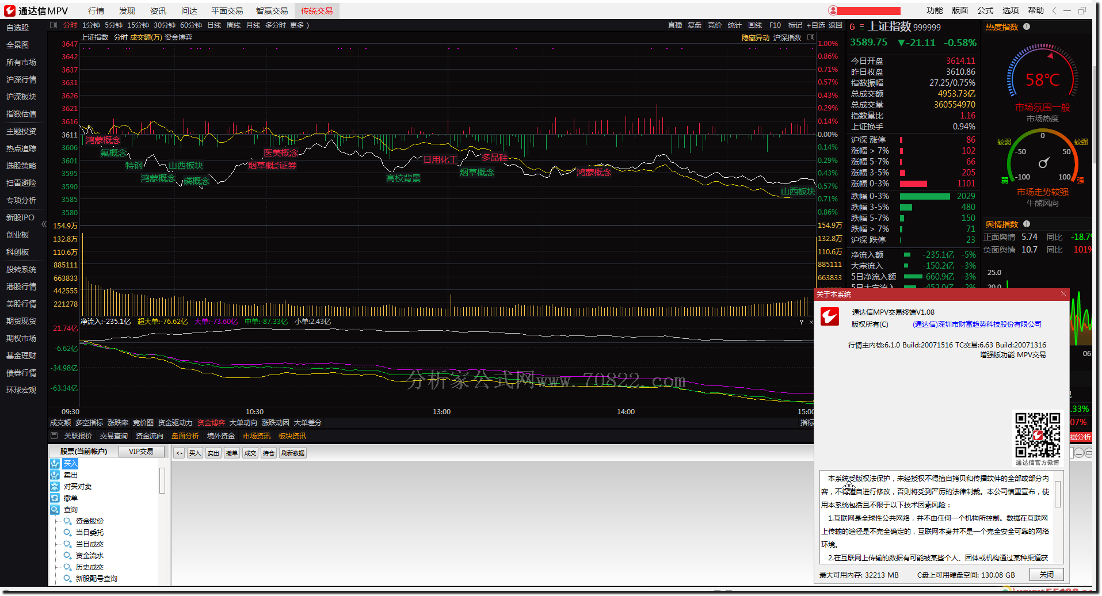Click the window icon left of 关联报价
This screenshot has width=1102, height=596.
(x=54, y=435)
